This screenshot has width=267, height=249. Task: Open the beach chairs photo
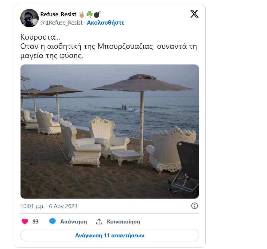point(110,131)
